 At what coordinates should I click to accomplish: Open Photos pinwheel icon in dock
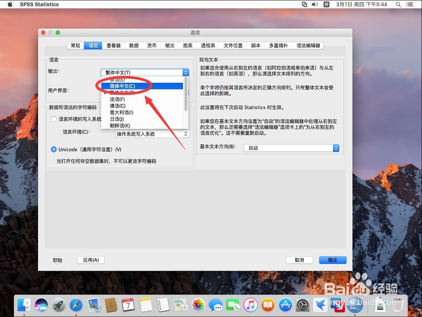click(198, 305)
